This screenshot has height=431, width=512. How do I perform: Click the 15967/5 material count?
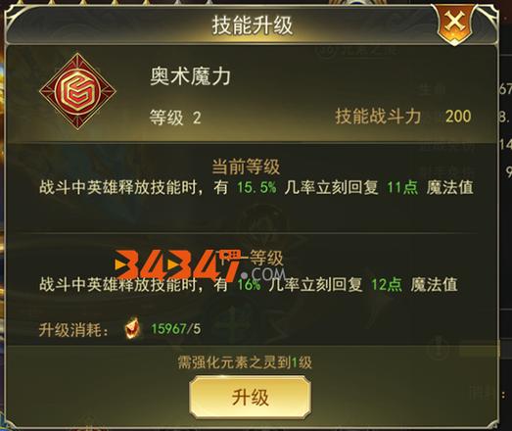175,329
